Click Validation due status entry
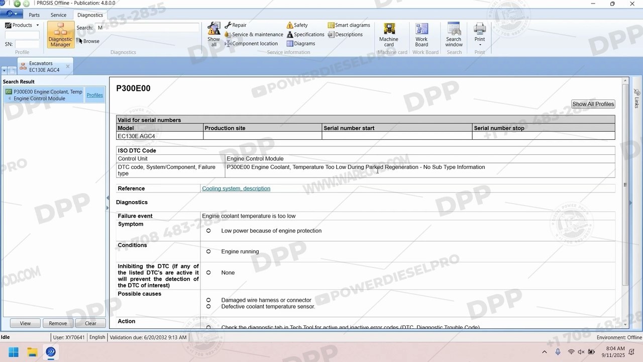Viewport: 643px width, 362px height. (x=148, y=337)
